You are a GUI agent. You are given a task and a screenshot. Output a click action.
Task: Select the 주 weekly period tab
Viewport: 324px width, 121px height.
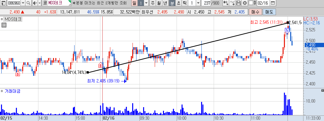click(153, 3)
